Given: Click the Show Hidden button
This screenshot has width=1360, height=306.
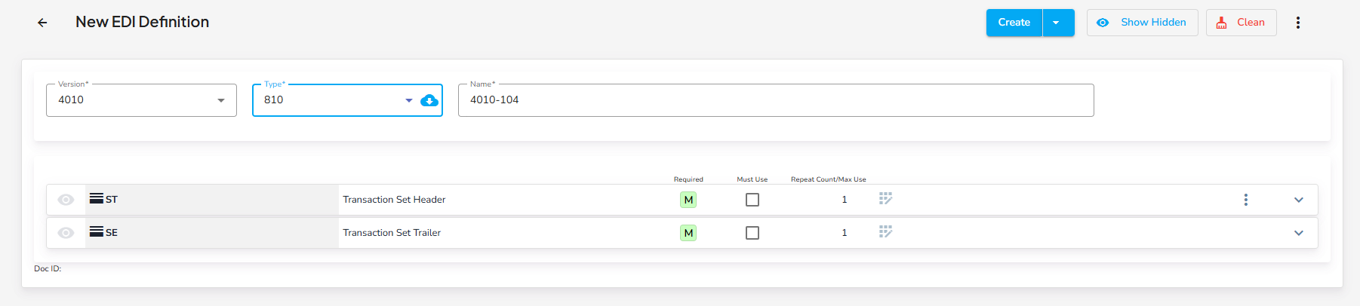Looking at the screenshot, I should pyautogui.click(x=1142, y=23).
